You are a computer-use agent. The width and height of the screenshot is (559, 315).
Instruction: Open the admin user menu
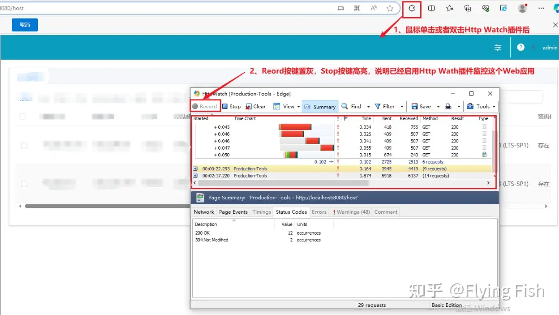click(x=550, y=47)
